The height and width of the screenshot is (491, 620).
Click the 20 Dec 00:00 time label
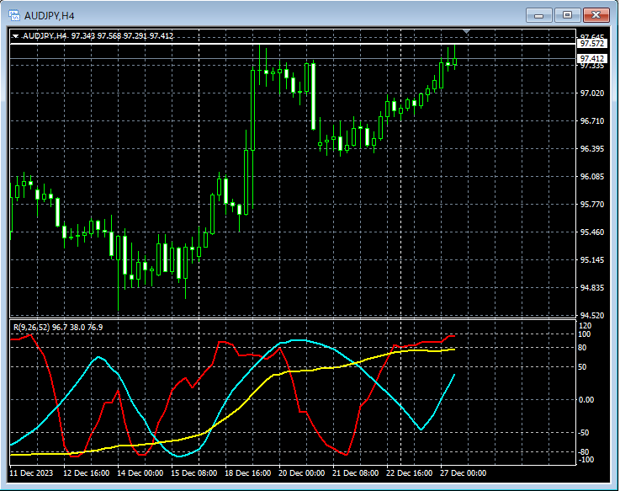coord(302,472)
